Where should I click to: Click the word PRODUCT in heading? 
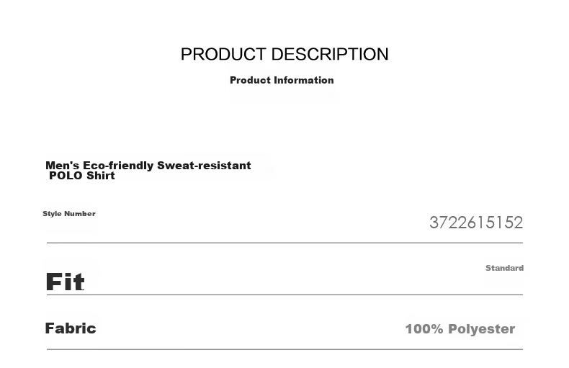pyautogui.click(x=223, y=55)
